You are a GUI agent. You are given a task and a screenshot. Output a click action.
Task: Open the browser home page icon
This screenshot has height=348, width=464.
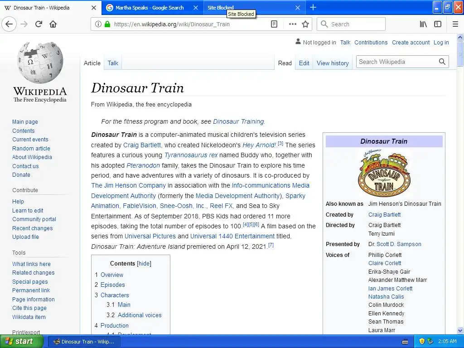[x=53, y=24]
